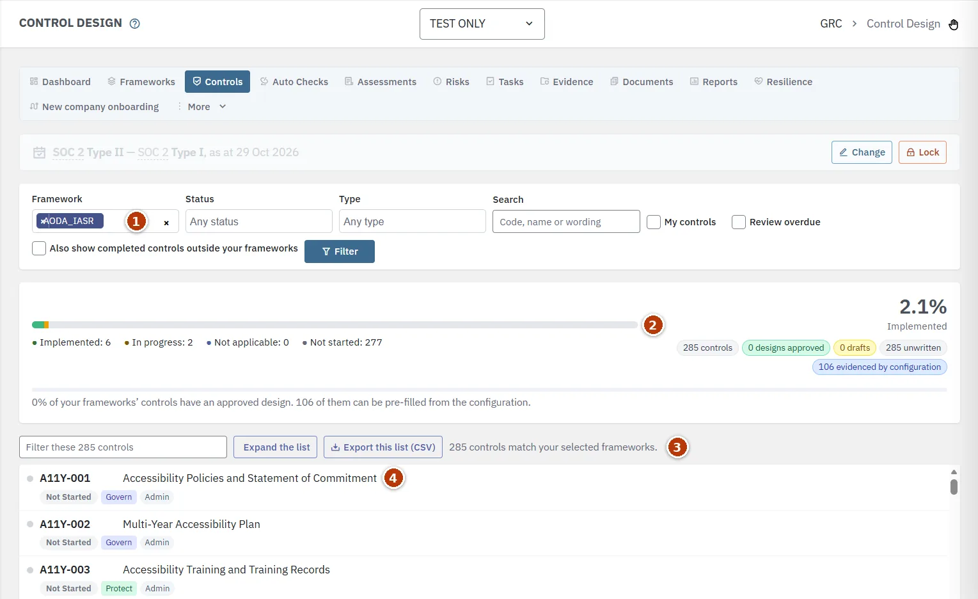Viewport: 978px width, 599px height.
Task: Click the hand icon after the Control Design breadcrumb
Action: [954, 24]
